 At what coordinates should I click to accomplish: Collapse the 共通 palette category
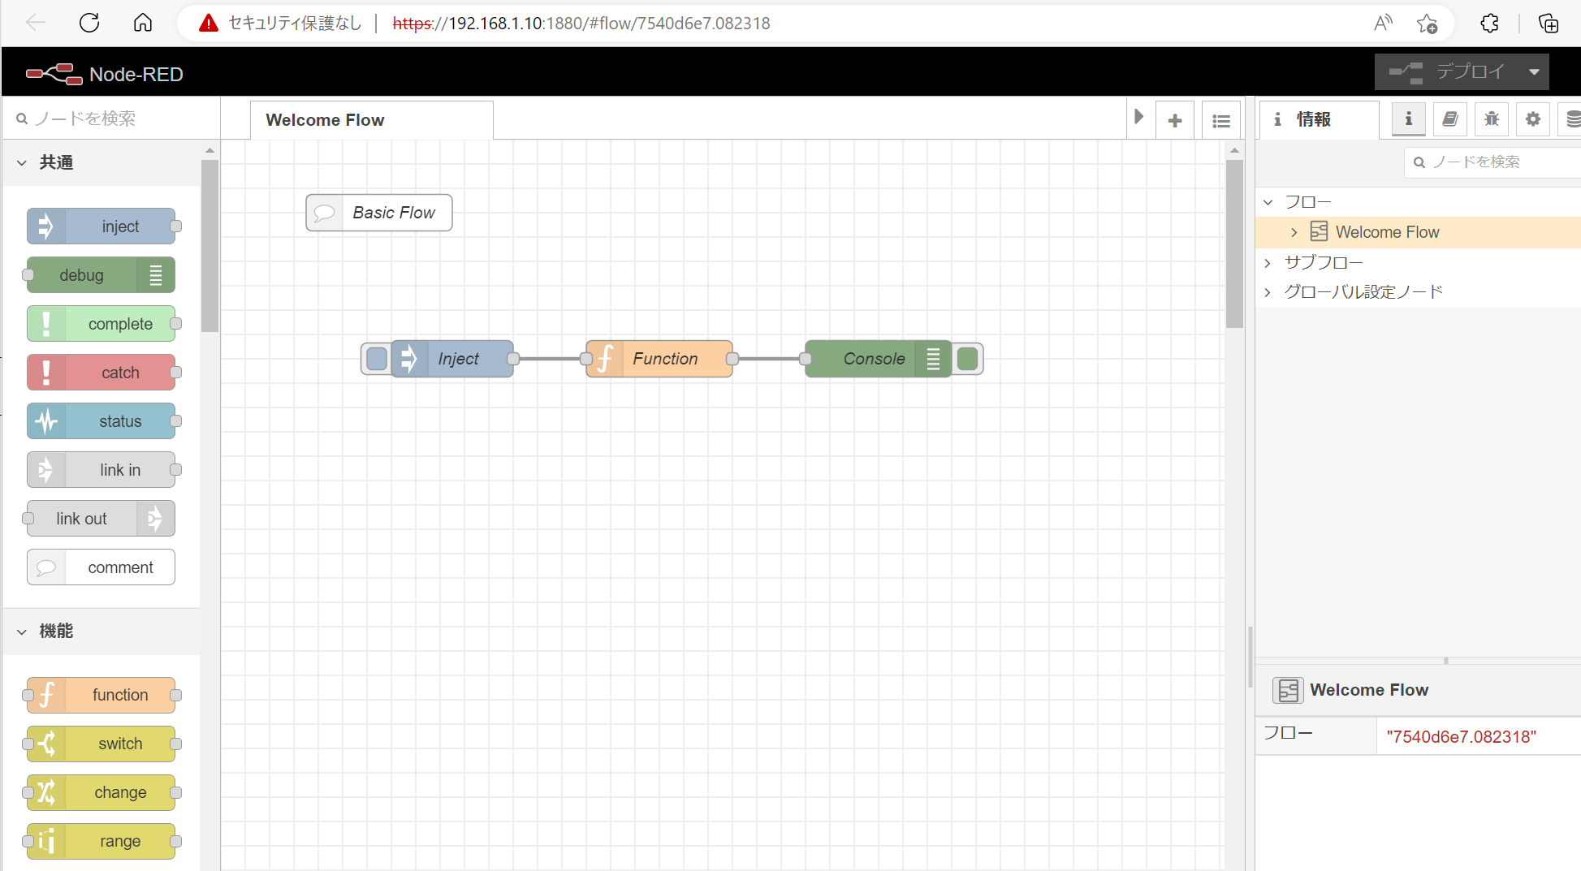pyautogui.click(x=22, y=162)
